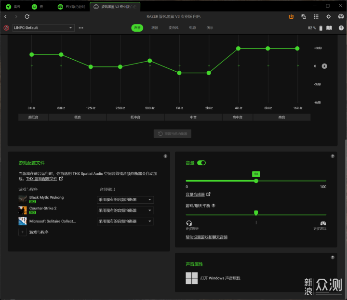Viewport: 347px width, 300px height.
Task: Click the 31Hz equalizer point
Action: click(x=32, y=54)
